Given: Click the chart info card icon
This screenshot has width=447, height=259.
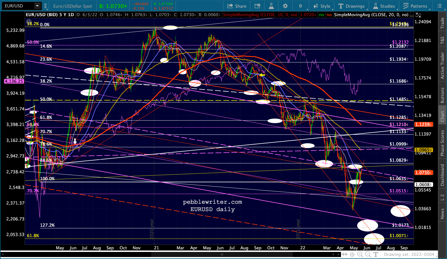Looking at the screenshot, I should pyautogui.click(x=257, y=6).
